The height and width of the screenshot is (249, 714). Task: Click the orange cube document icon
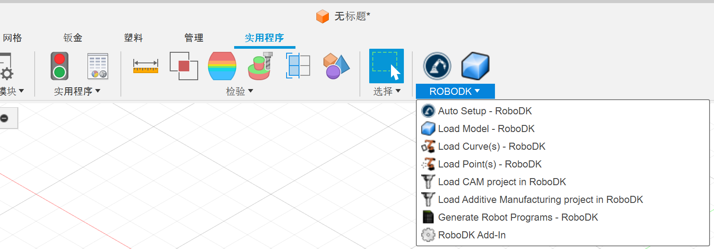[323, 16]
